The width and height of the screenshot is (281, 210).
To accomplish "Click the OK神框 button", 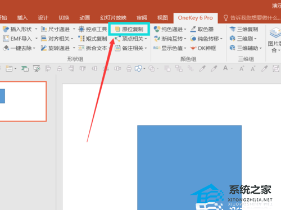I will coord(203,48).
